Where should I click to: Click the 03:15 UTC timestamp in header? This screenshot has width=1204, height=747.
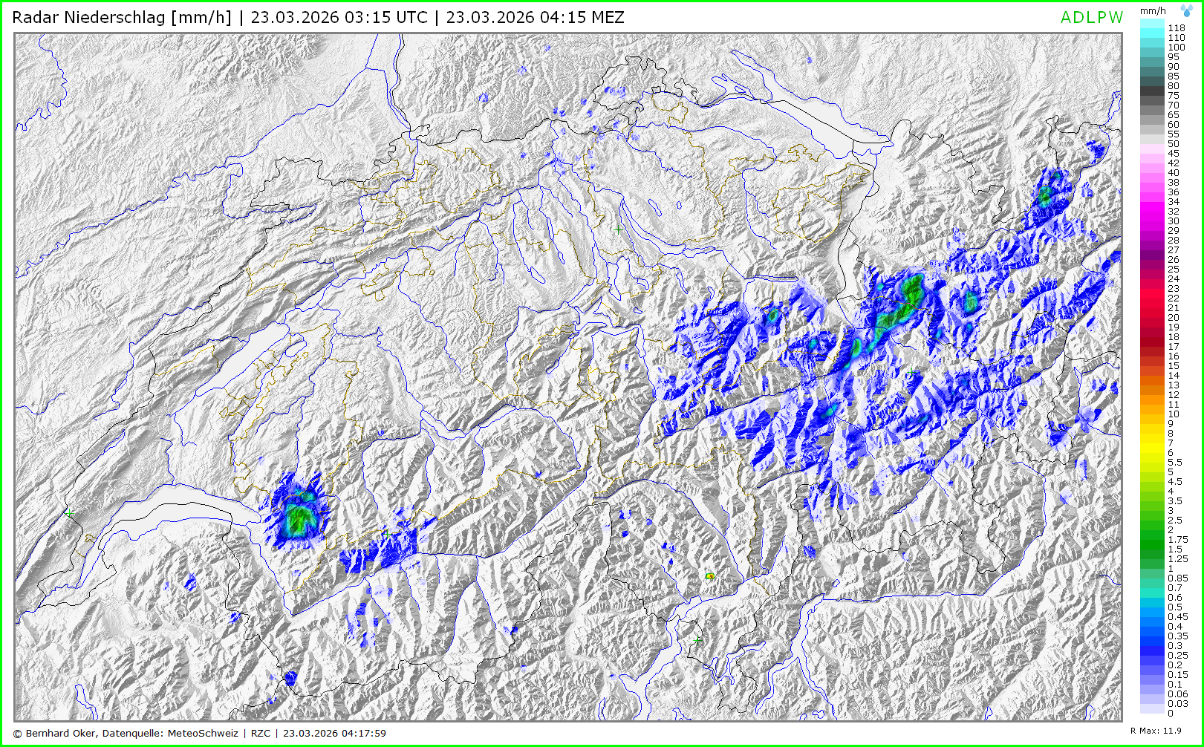[x=339, y=17]
